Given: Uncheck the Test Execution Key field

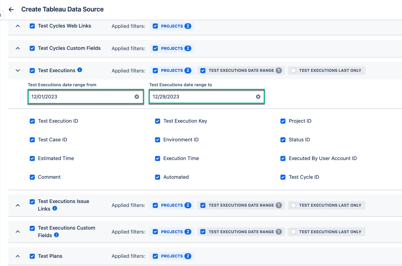Looking at the screenshot, I should [158, 121].
